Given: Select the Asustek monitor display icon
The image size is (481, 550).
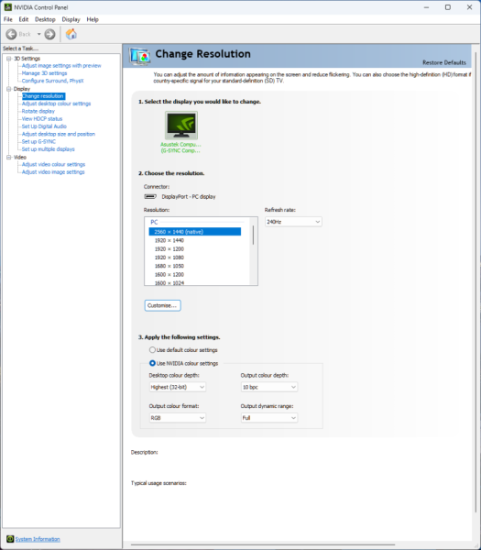Looking at the screenshot, I should coord(181,126).
